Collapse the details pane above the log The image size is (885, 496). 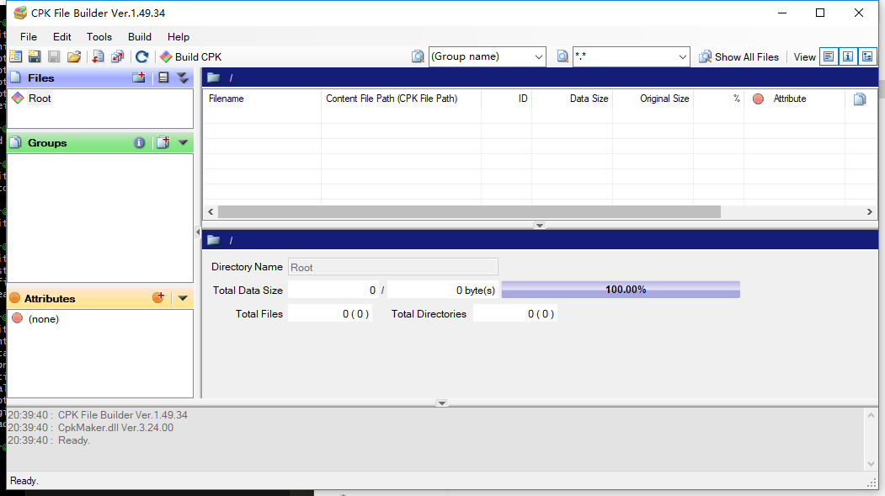point(442,403)
